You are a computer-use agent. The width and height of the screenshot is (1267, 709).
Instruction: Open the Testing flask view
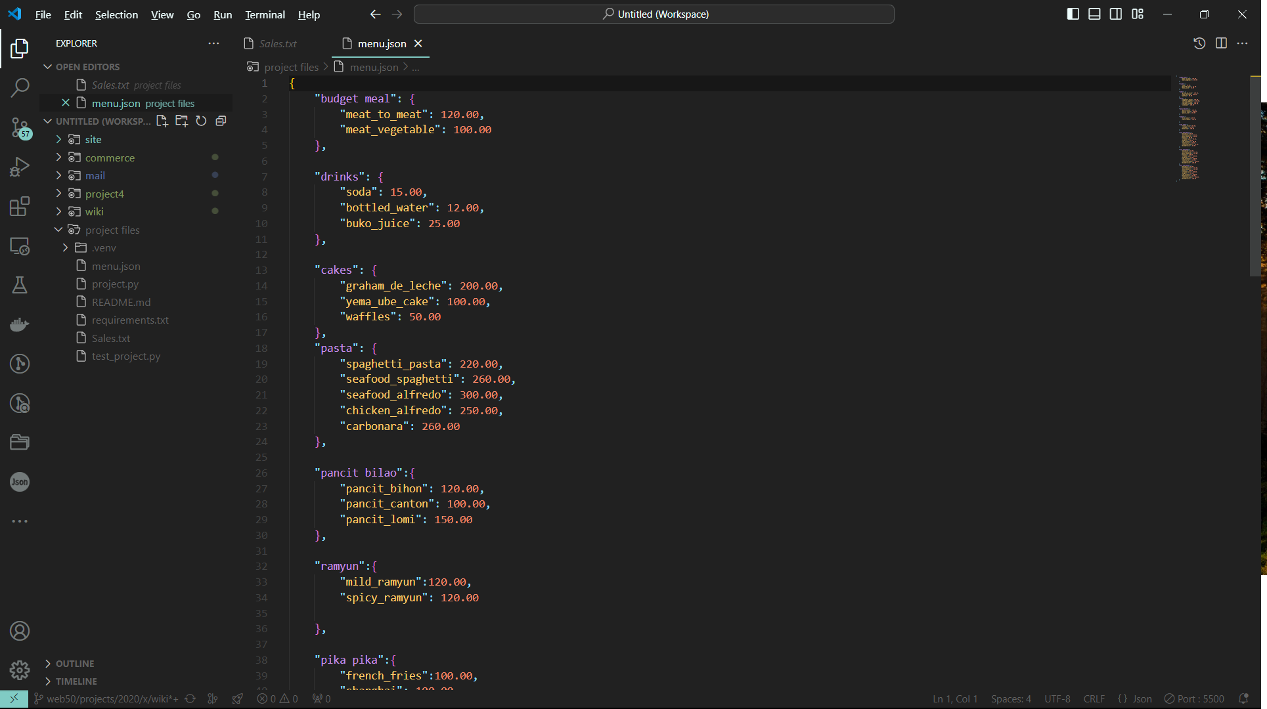point(20,285)
